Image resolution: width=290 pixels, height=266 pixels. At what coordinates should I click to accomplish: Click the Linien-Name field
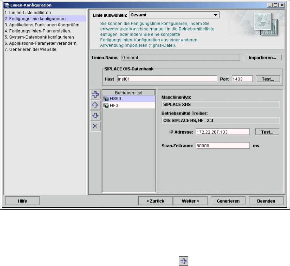click(x=181, y=58)
